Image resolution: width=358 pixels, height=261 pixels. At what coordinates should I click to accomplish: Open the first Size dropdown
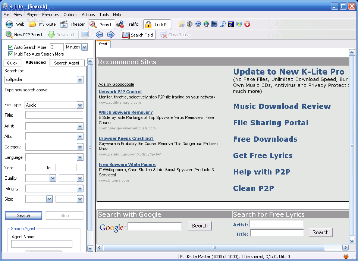point(49,199)
